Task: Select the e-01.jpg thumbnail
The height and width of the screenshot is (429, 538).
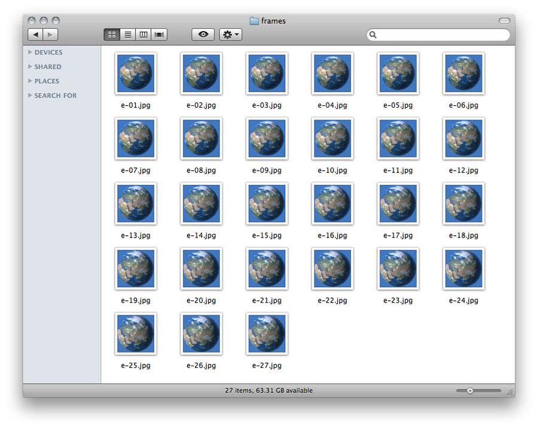Action: pos(136,73)
